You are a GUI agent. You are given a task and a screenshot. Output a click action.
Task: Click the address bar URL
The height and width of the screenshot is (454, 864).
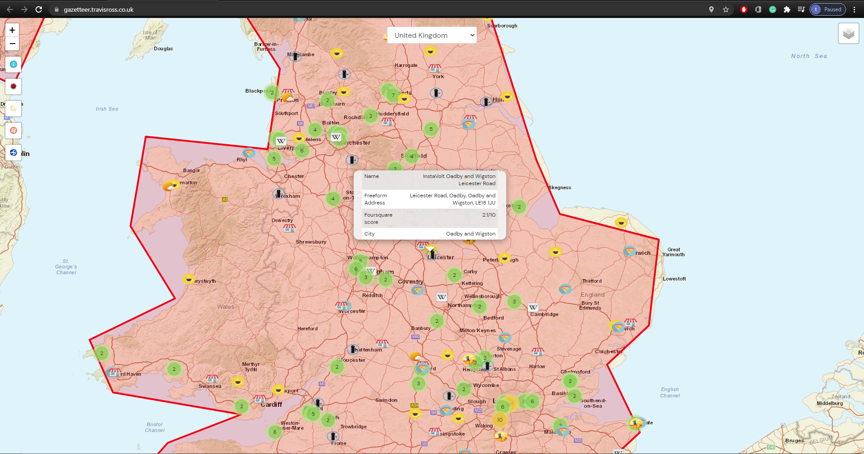99,9
